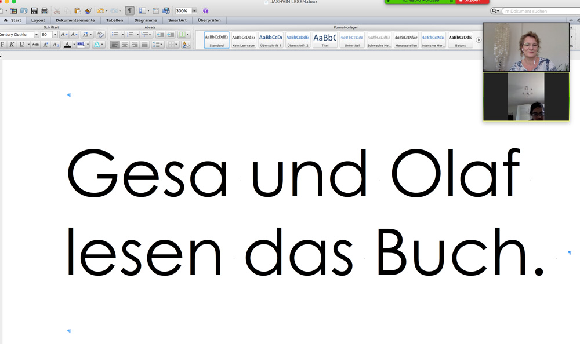
Task: Apply strikethrough formatting
Action: [35, 45]
